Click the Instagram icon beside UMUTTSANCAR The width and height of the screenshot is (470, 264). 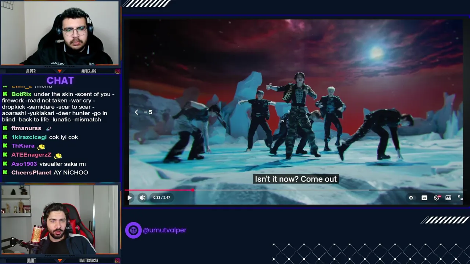pyautogui.click(x=117, y=261)
